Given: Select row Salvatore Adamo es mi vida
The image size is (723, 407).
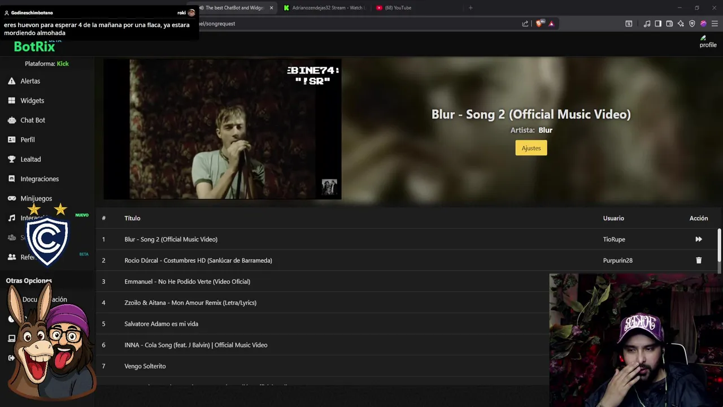Looking at the screenshot, I should (x=323, y=324).
